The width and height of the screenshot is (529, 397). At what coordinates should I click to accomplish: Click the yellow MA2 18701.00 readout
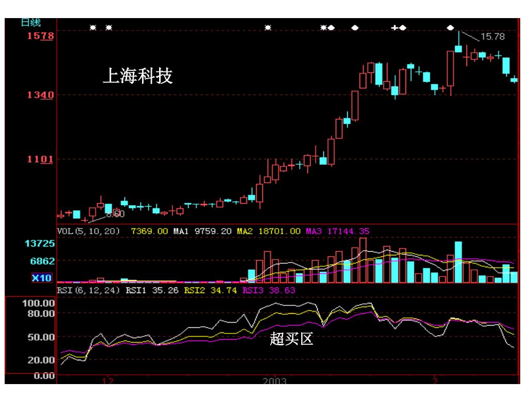click(269, 231)
